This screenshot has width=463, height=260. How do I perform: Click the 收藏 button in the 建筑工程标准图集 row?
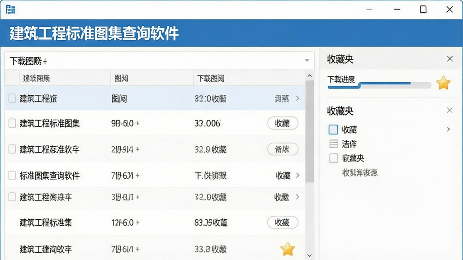coord(283,123)
